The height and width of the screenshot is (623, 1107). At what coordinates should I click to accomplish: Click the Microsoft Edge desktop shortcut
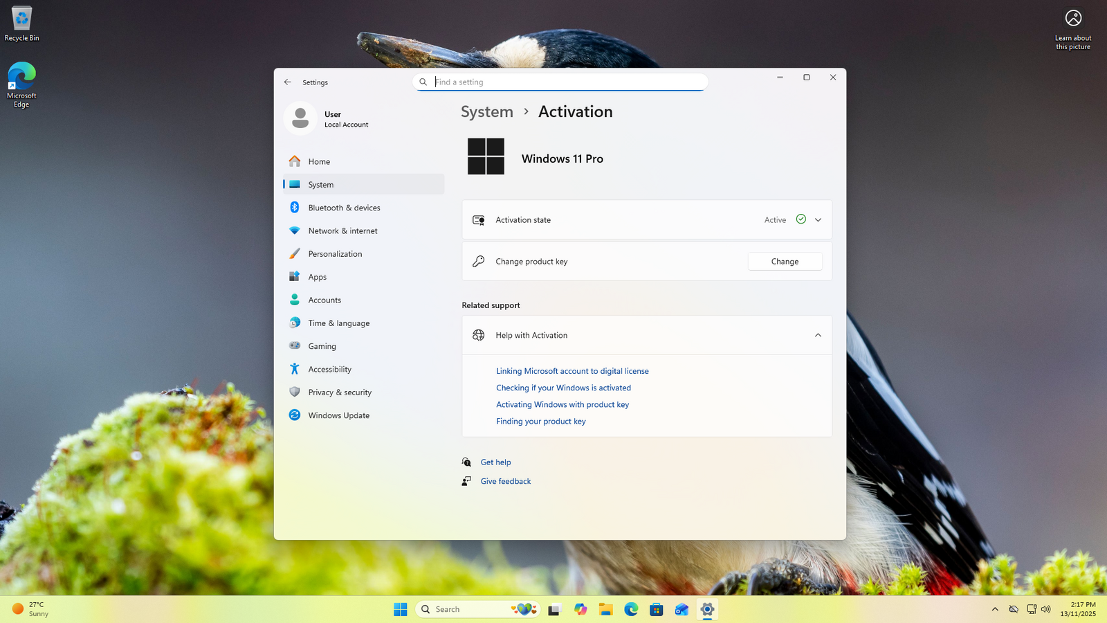[x=21, y=84]
